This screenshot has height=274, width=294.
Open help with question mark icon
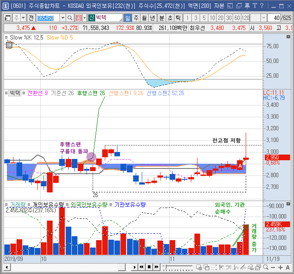pyautogui.click(x=262, y=6)
